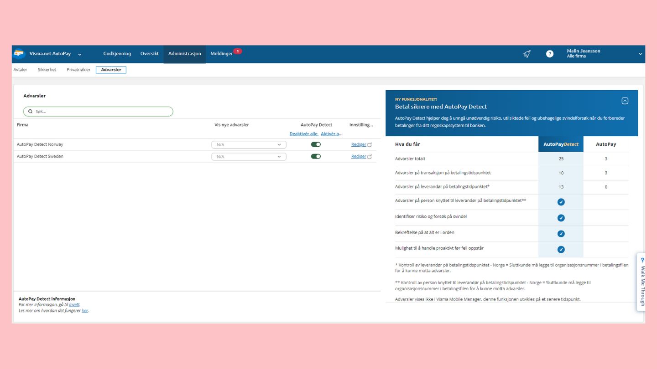The height and width of the screenshot is (369, 657).
Task: Open the help question mark icon
Action: [x=550, y=54]
